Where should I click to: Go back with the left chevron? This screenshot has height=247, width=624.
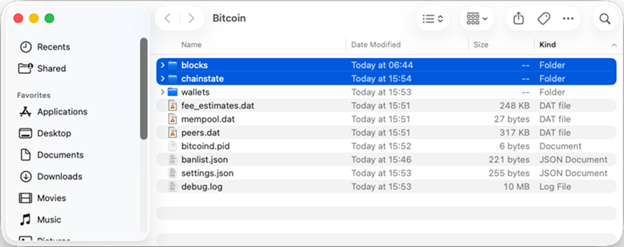click(x=168, y=18)
